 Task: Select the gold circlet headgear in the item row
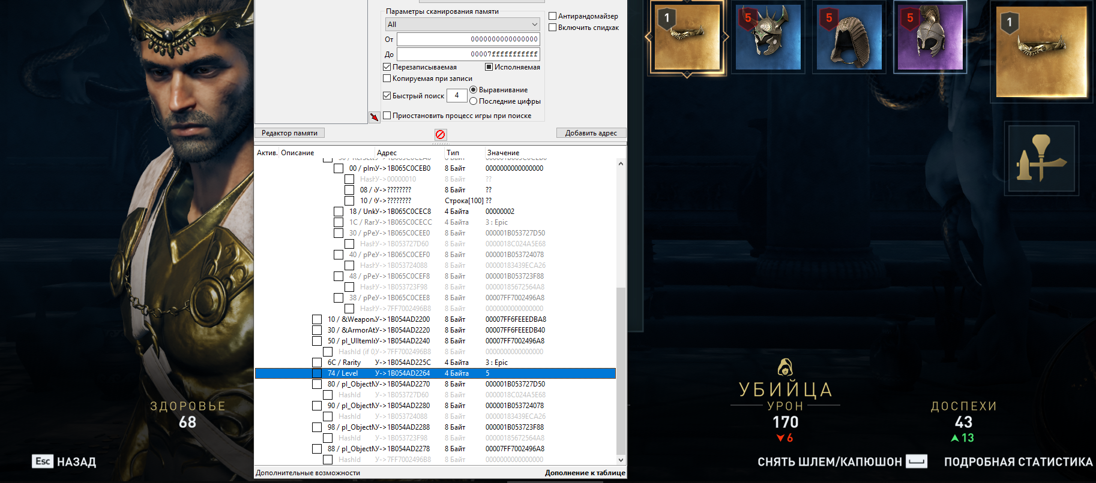[x=687, y=37]
